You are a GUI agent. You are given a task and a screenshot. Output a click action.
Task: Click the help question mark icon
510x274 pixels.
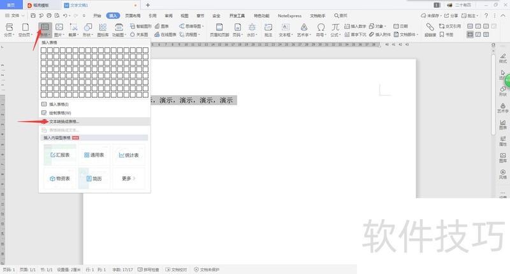tap(486, 15)
